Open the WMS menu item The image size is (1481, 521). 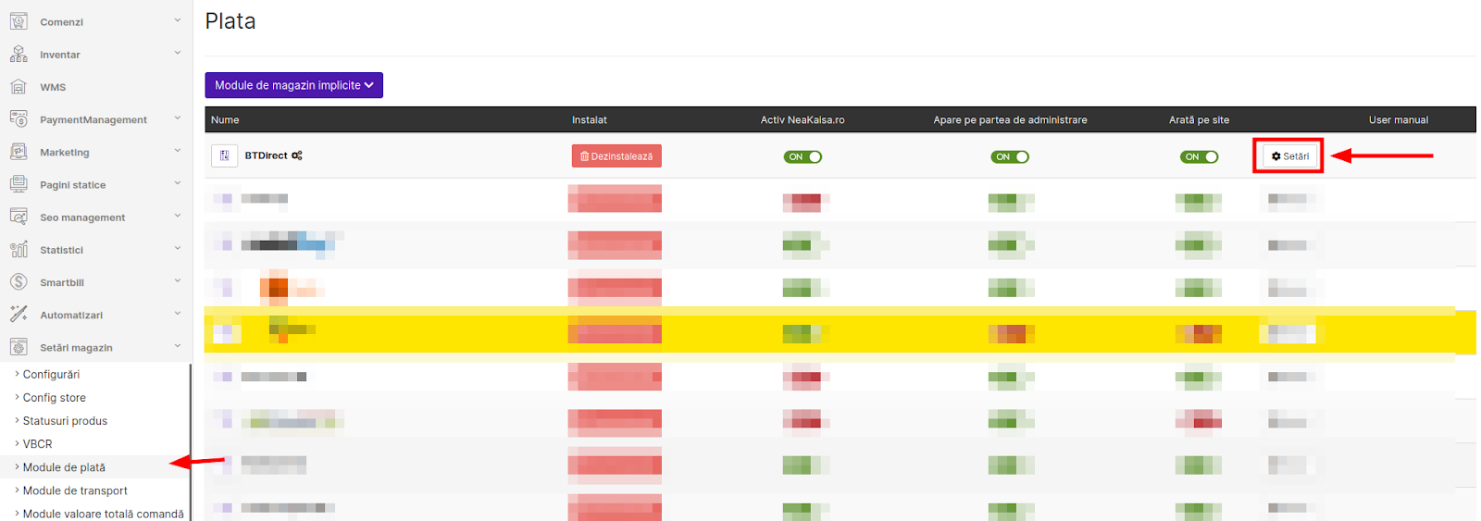[x=53, y=87]
